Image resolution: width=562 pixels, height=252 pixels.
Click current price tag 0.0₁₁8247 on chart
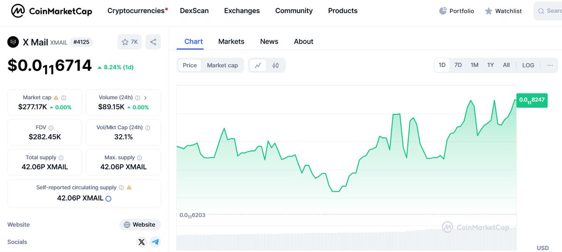pyautogui.click(x=532, y=100)
